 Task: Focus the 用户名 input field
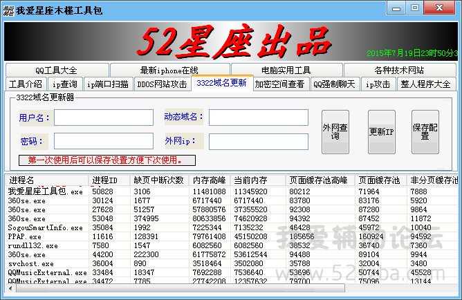coord(104,118)
